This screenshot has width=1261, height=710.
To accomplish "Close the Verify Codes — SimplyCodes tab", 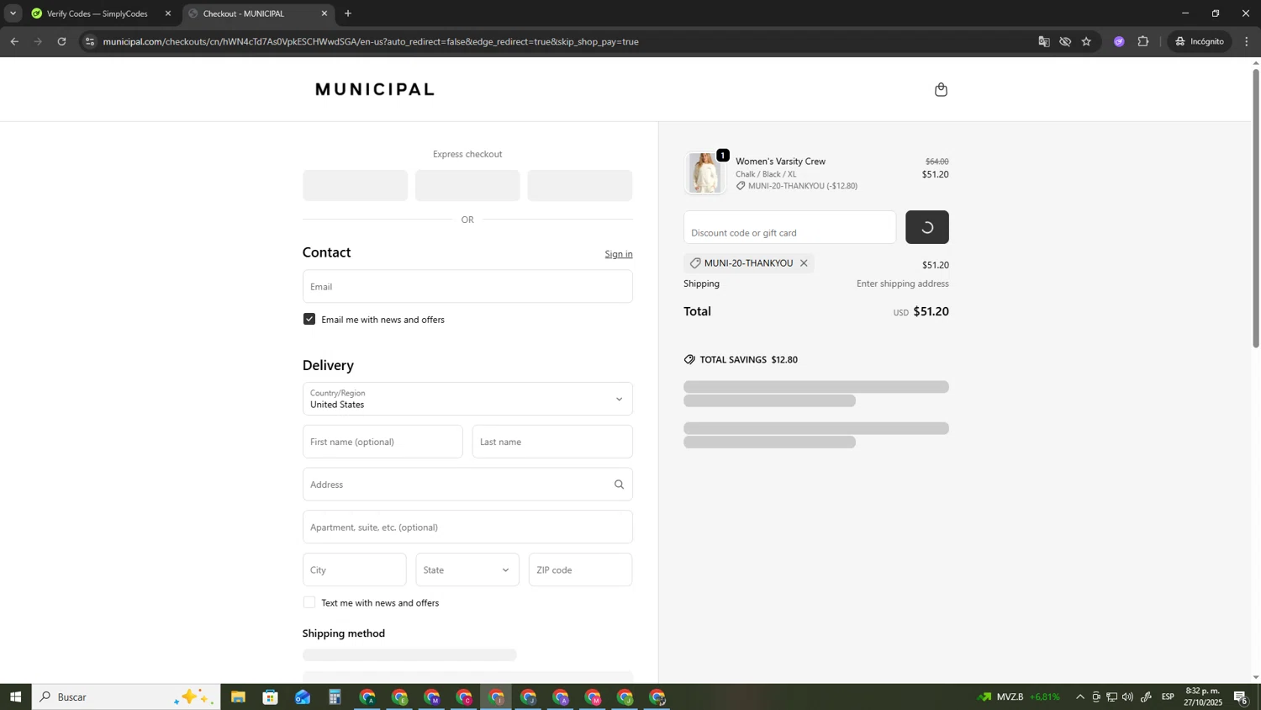I will coord(168,13).
